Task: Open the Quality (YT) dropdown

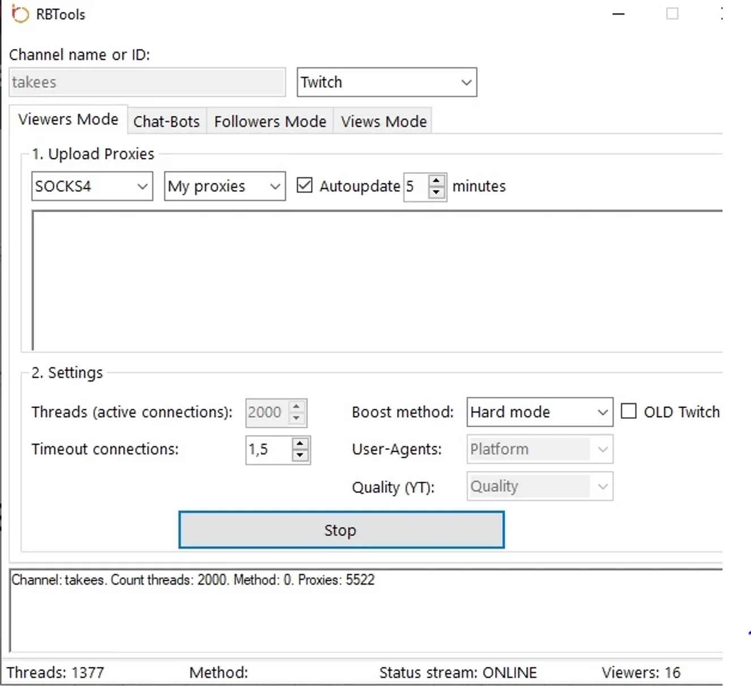Action: [540, 486]
